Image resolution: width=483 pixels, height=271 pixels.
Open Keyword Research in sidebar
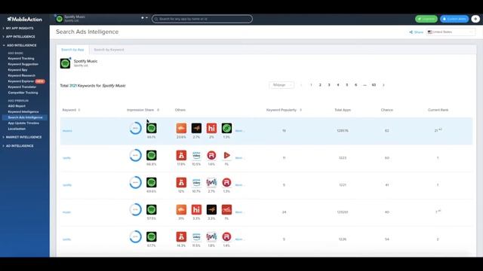pyautogui.click(x=22, y=75)
